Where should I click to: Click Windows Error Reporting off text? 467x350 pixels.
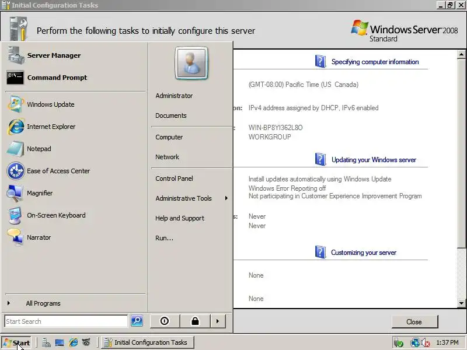click(287, 188)
